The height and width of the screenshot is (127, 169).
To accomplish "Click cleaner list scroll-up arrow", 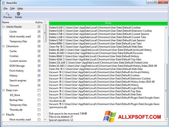I will coord(45,22).
